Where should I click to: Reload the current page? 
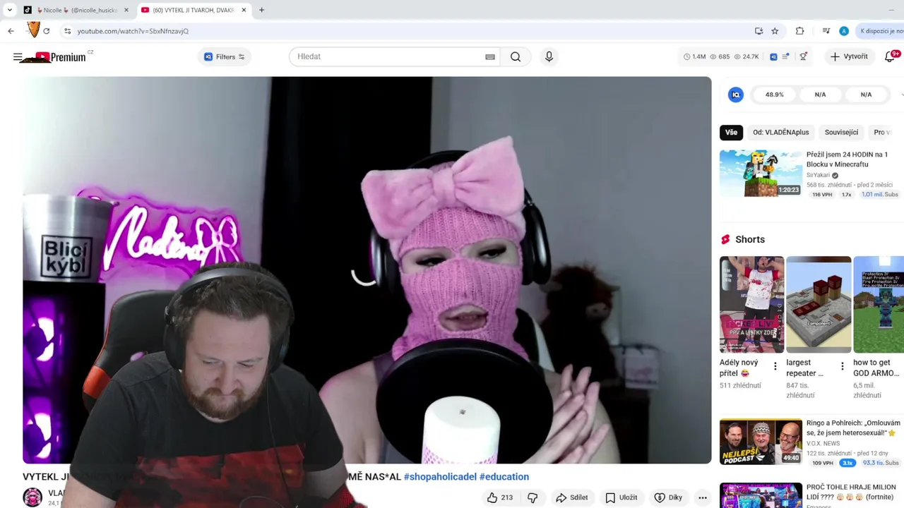point(47,31)
